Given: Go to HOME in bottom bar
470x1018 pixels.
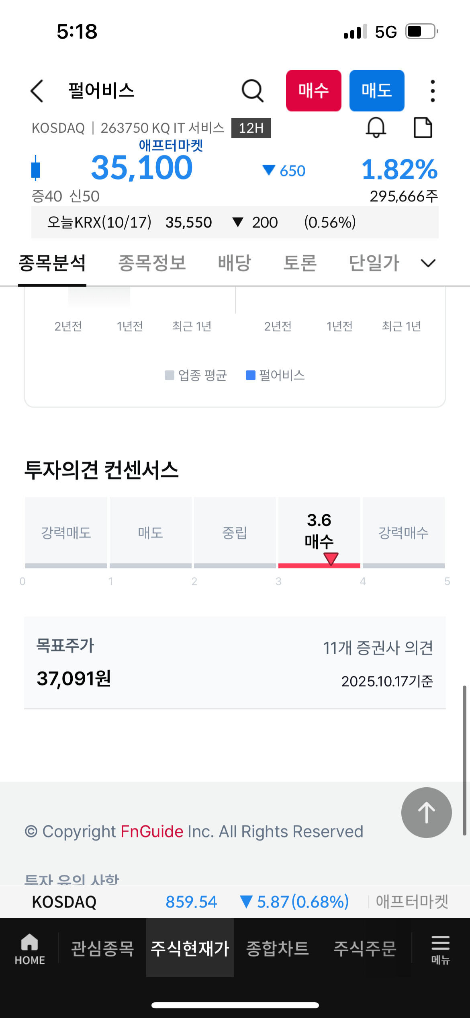Looking at the screenshot, I should [x=30, y=949].
